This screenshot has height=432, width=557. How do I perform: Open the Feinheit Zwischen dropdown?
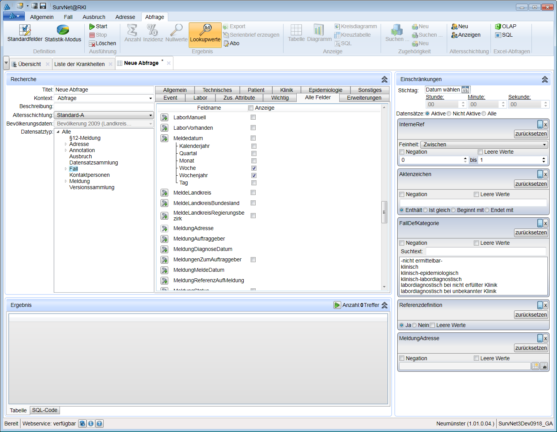544,145
